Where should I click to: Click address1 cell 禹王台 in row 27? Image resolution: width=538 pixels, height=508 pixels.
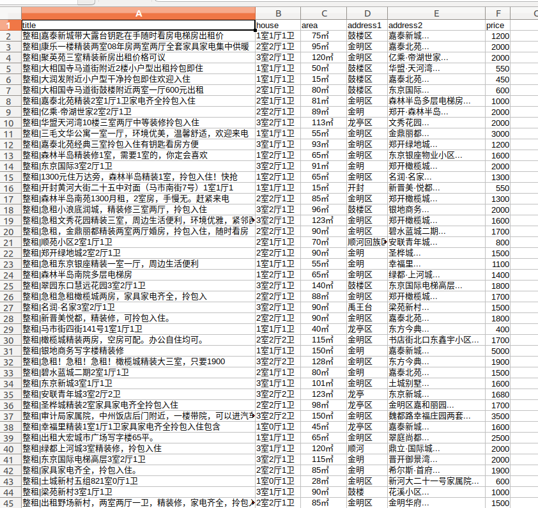coord(367,307)
